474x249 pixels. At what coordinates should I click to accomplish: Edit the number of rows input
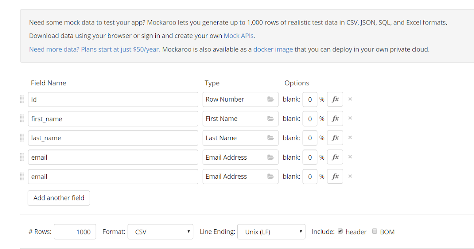(75, 232)
